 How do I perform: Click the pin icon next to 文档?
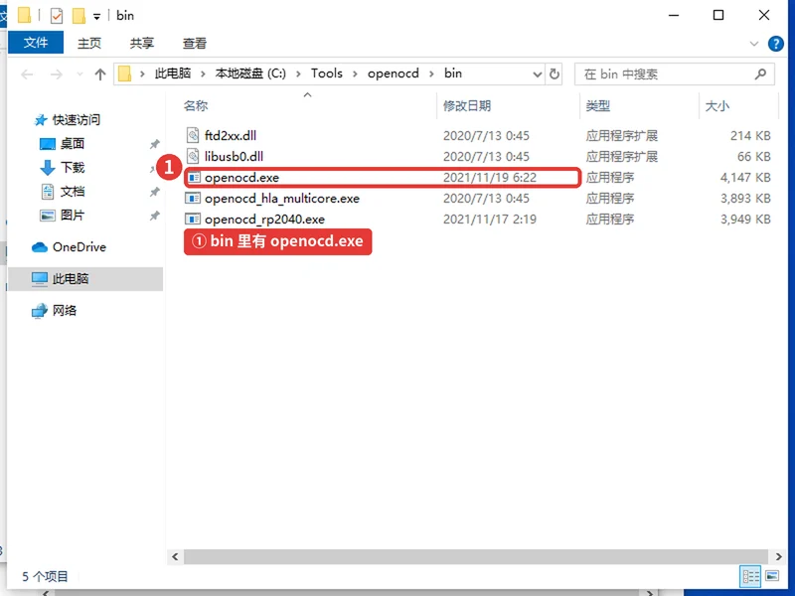tap(155, 192)
